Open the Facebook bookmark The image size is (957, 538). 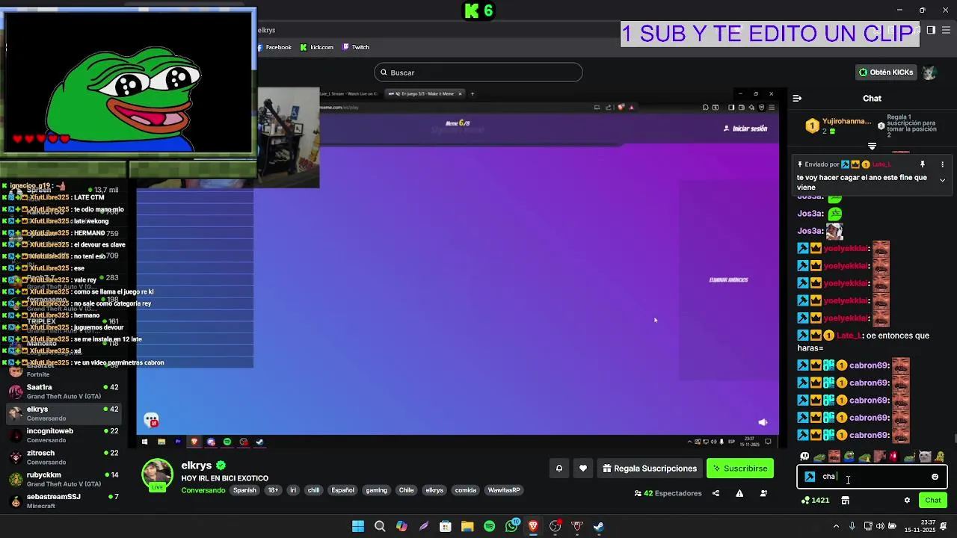[274, 47]
